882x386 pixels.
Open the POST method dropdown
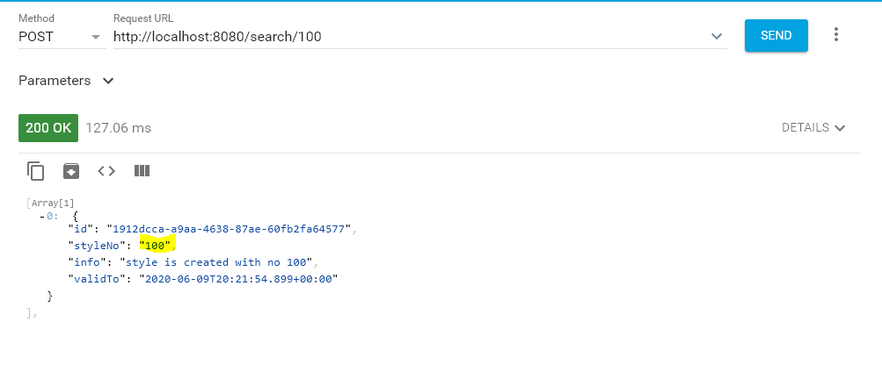pyautogui.click(x=60, y=37)
